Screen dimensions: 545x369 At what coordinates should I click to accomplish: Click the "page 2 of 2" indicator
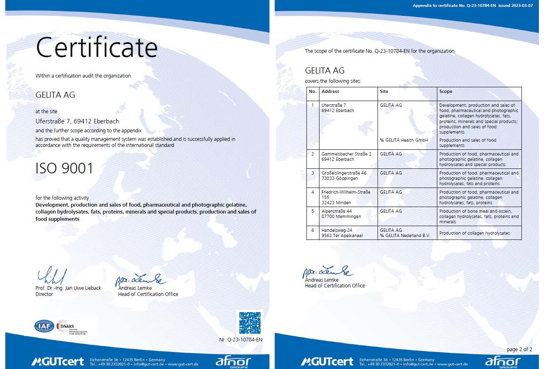click(x=519, y=349)
